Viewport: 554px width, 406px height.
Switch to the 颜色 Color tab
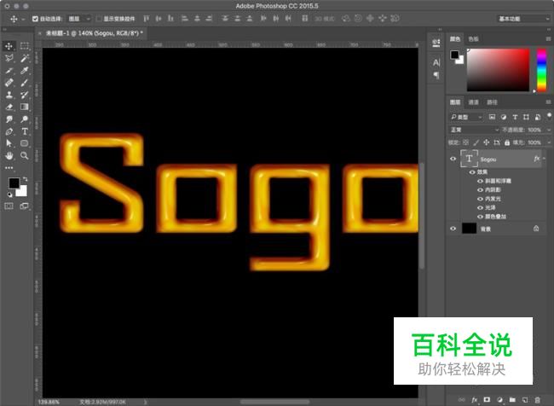(455, 39)
